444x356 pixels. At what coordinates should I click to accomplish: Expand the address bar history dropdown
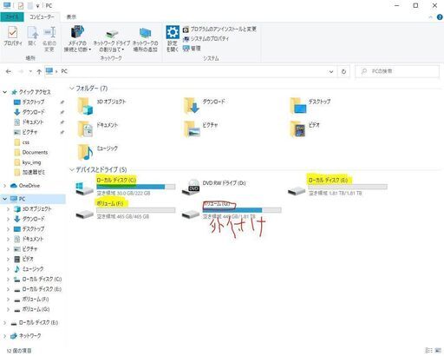point(331,71)
